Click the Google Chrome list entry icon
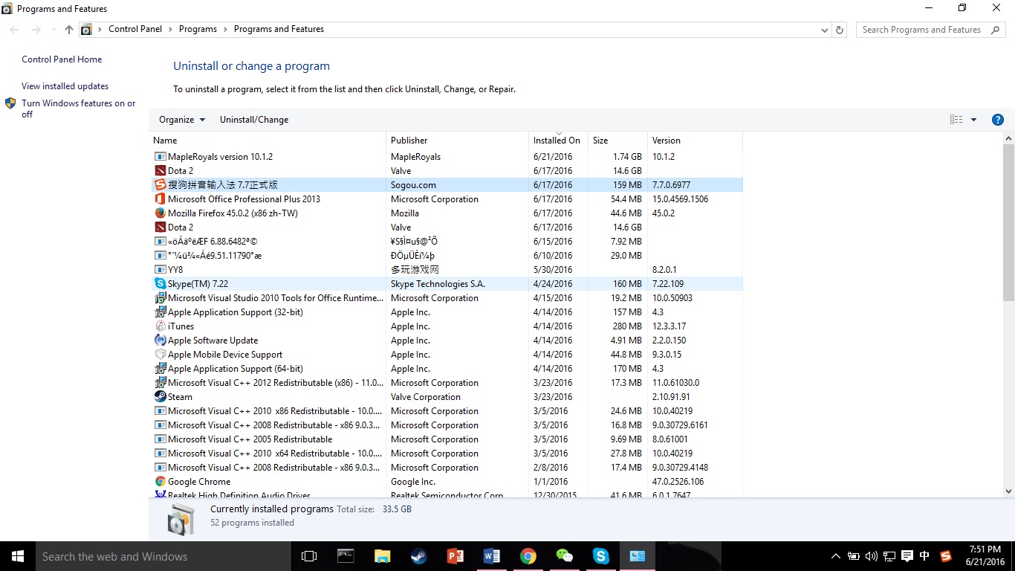Viewport: 1015px width, 571px height. coord(160,482)
